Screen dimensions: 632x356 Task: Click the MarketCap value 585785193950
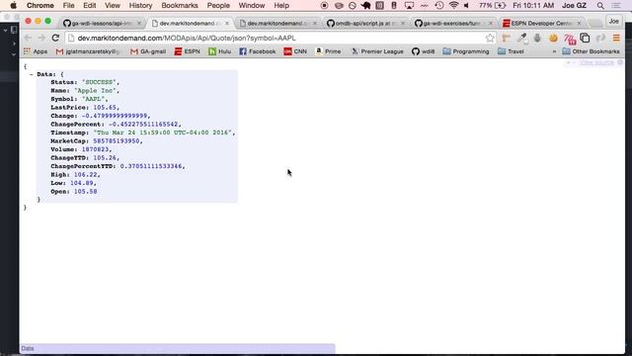(x=117, y=140)
